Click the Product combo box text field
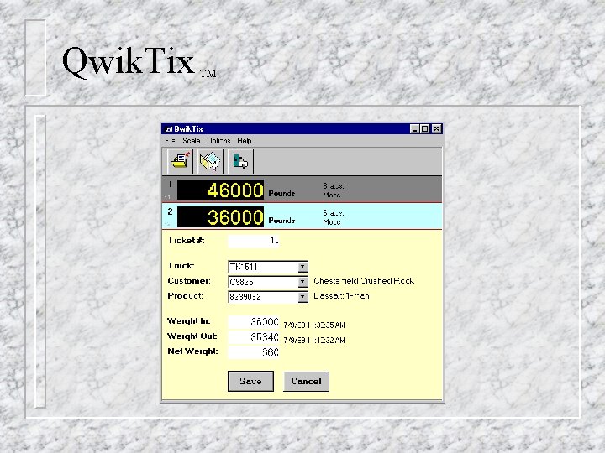 click(264, 297)
